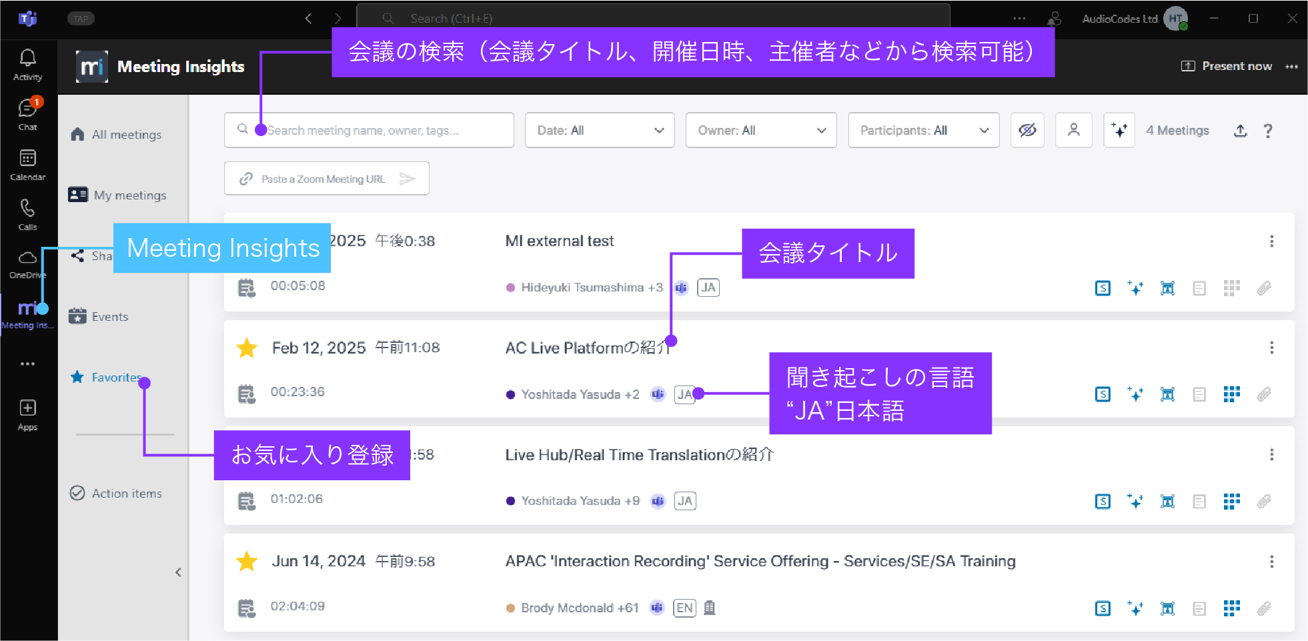Click EN language tag on APAC meeting
The height and width of the screenshot is (641, 1308).
[684, 608]
